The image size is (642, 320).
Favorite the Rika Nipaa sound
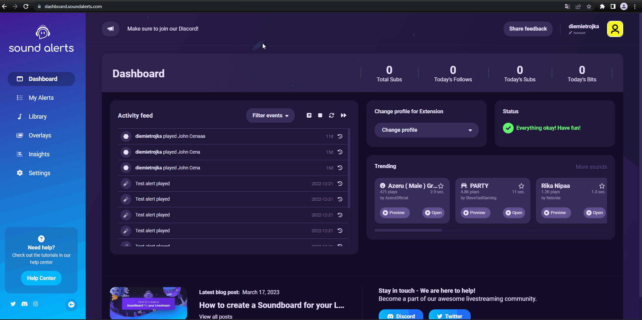click(x=602, y=186)
